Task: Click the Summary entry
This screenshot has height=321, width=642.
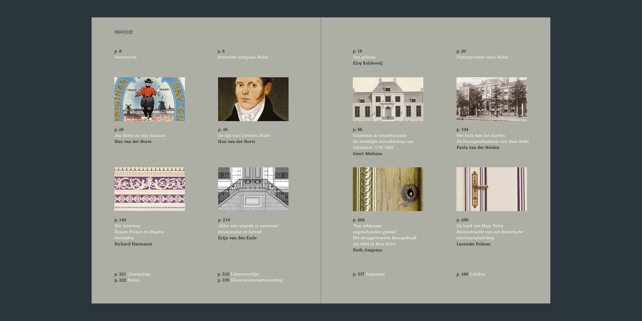Action: [x=375, y=274]
